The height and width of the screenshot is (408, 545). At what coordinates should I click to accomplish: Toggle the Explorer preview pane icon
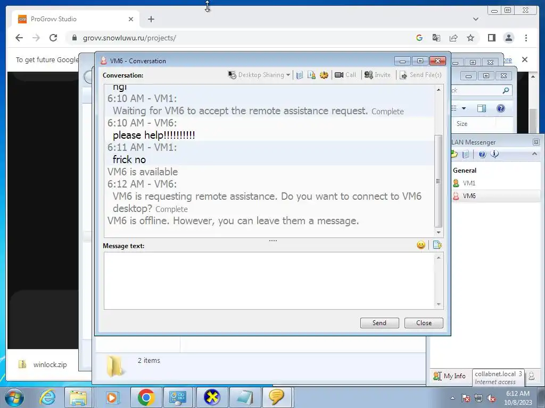coord(481,108)
